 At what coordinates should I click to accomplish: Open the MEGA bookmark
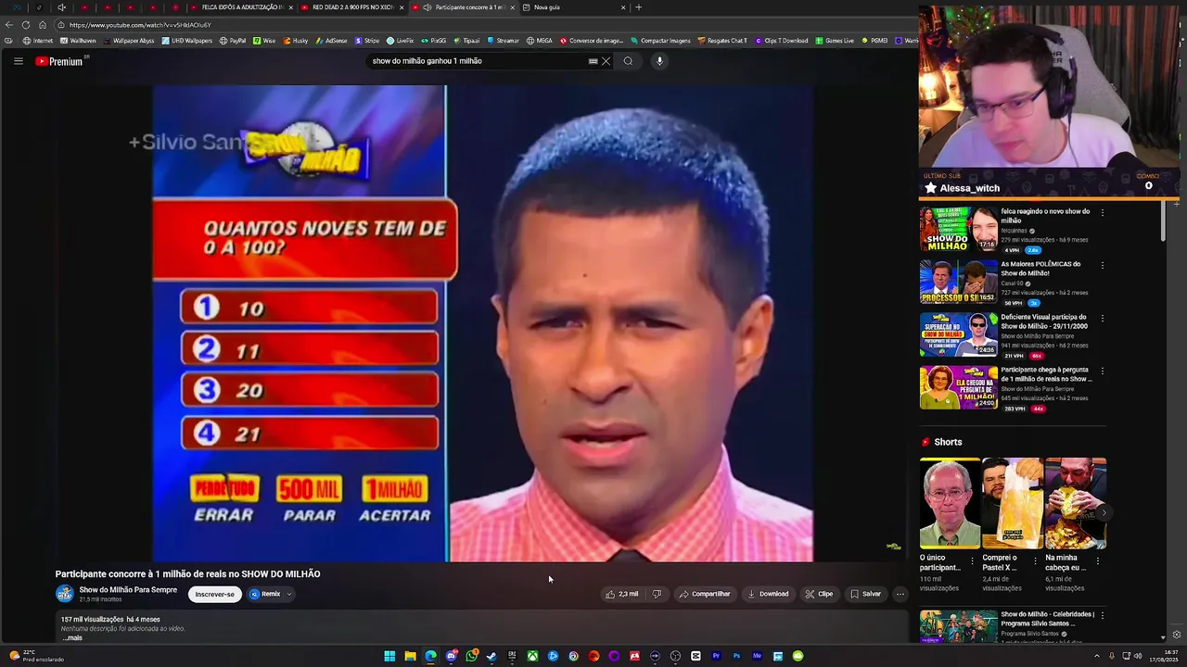(540, 41)
